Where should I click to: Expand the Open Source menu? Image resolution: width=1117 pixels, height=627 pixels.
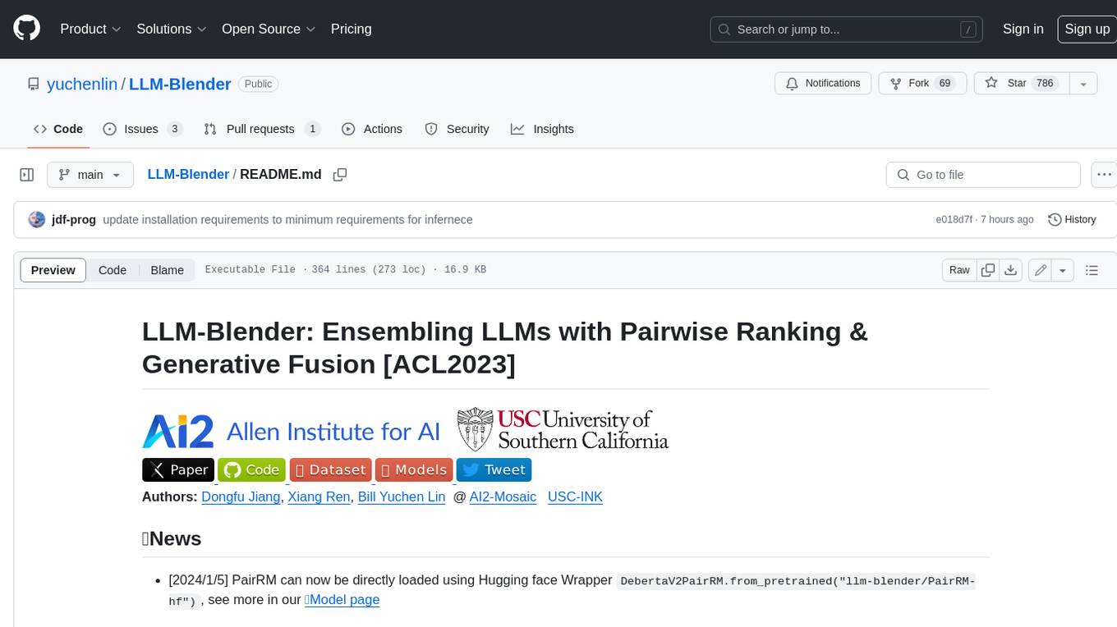point(269,29)
